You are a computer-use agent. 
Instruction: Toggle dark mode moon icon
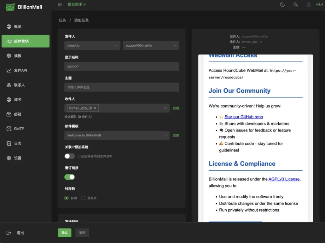click(x=282, y=4)
